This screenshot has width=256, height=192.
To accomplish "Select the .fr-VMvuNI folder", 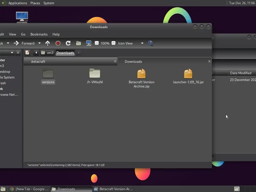I will point(95,76).
